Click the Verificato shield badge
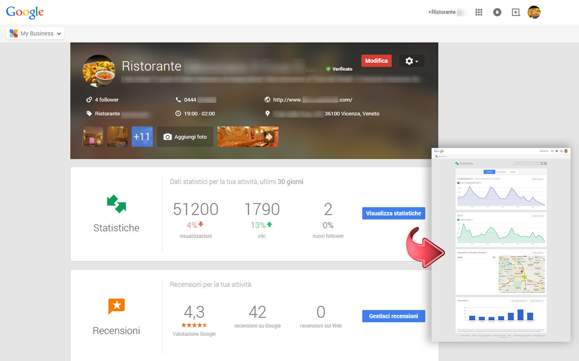 [x=328, y=69]
